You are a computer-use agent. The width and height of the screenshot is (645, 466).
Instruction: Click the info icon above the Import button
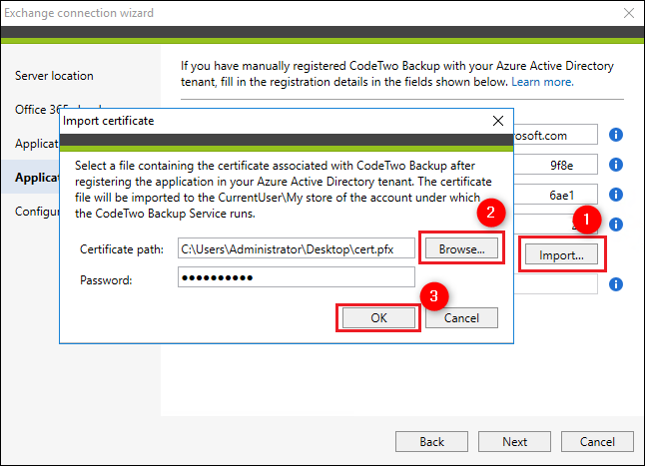point(615,225)
